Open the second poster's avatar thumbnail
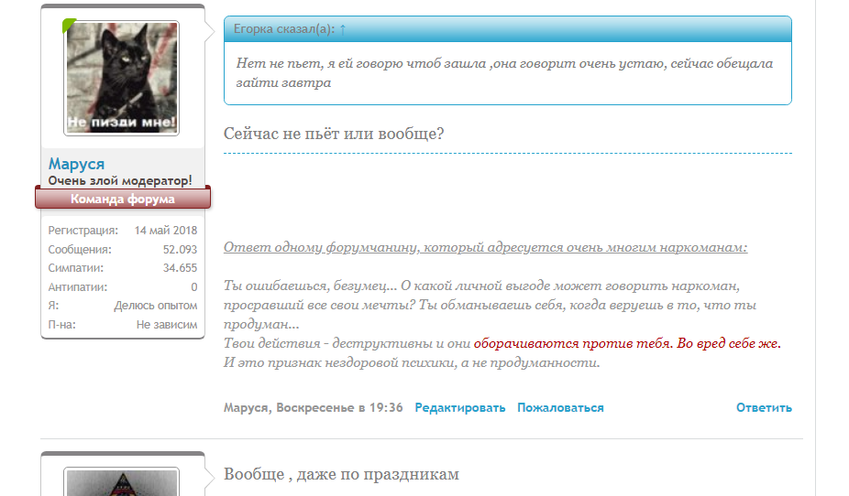 121,482
